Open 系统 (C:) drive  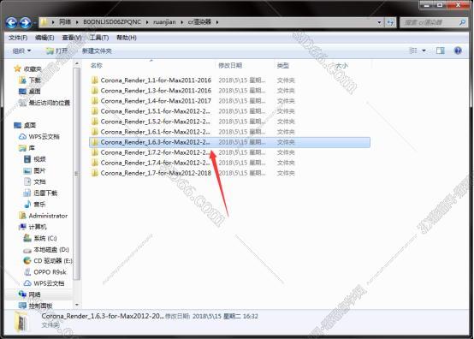[x=45, y=238]
